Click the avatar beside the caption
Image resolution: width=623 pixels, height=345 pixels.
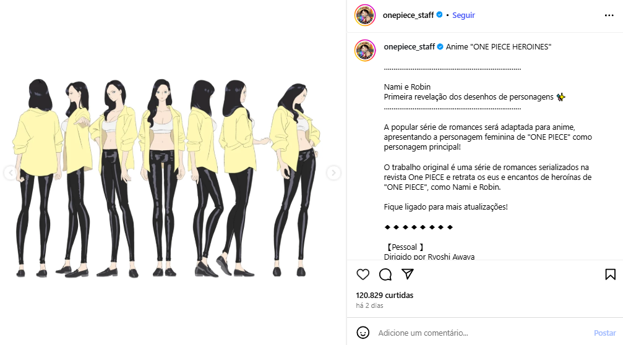(x=365, y=51)
